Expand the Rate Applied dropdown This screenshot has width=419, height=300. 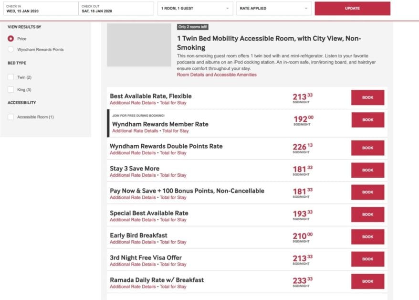point(274,8)
